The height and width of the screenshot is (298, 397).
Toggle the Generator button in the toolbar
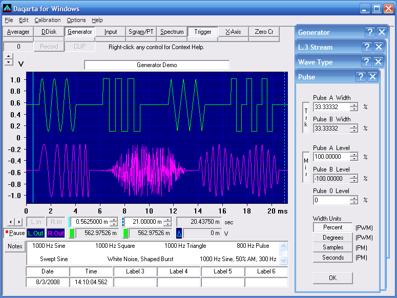pos(80,32)
